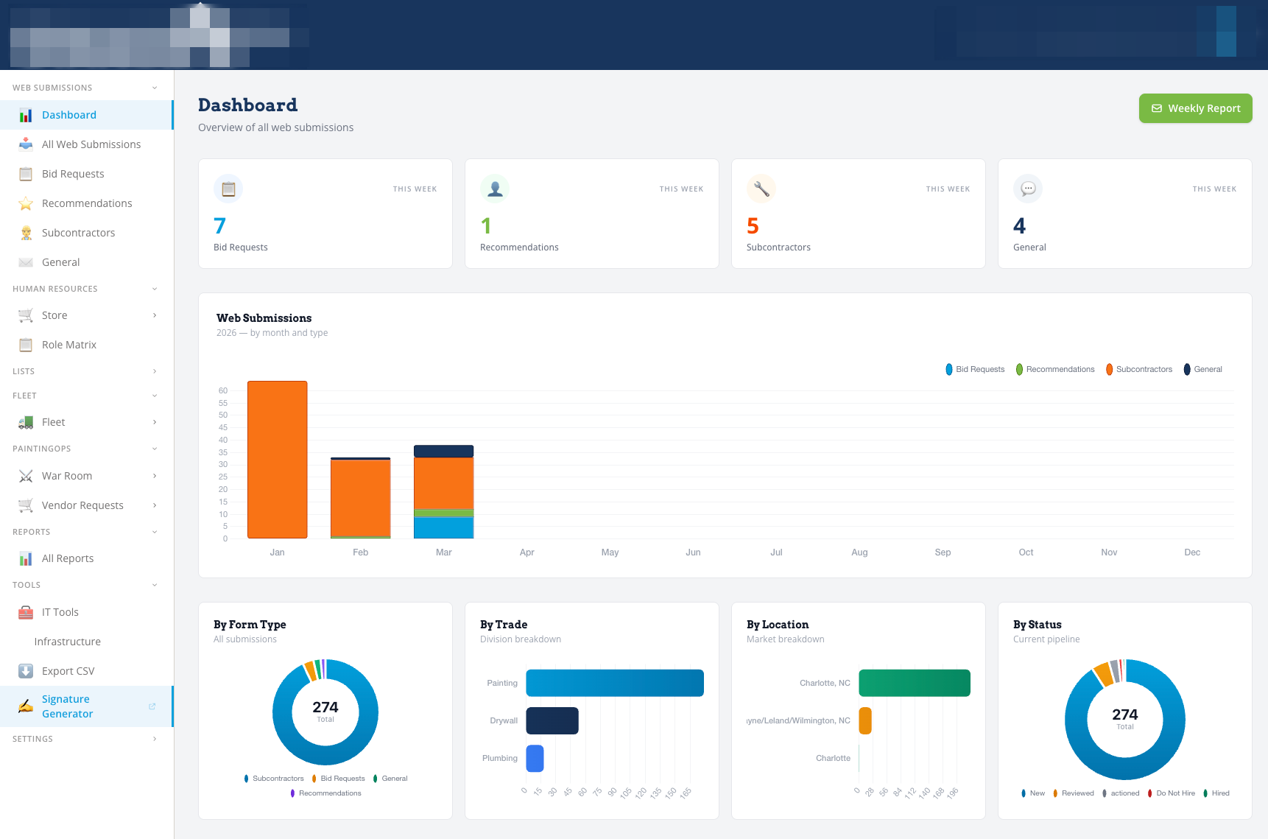Click the Recommendations star icon
The image size is (1268, 839).
pos(26,203)
